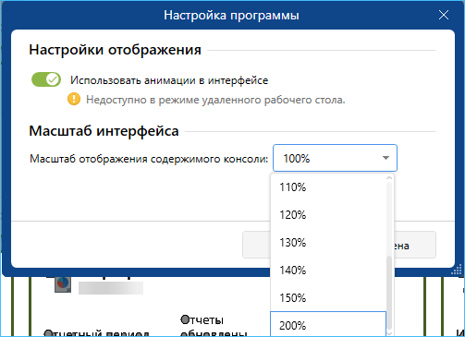Click the gray dot beside 'Отчетный период'
Image resolution: width=465 pixels, height=337 pixels.
point(48,333)
